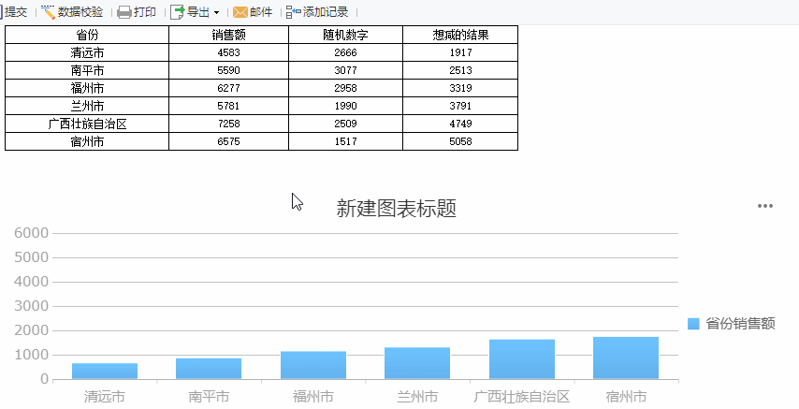Click the 提交 submit button
This screenshot has width=799, height=409.
[x=14, y=12]
